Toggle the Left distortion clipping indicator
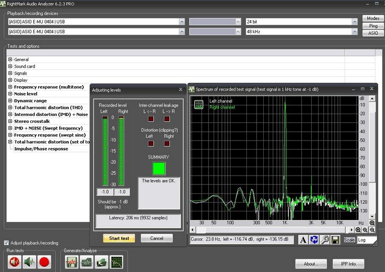 tap(151, 143)
